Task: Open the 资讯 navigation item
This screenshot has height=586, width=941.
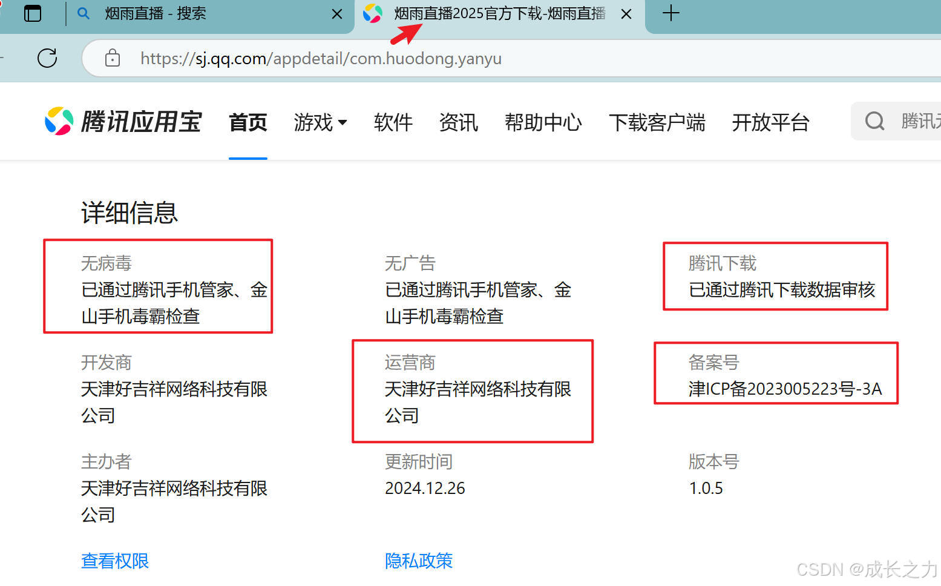Action: pos(459,122)
